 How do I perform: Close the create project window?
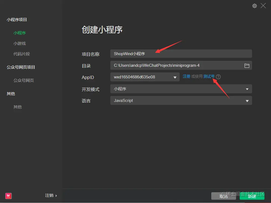point(263,5)
